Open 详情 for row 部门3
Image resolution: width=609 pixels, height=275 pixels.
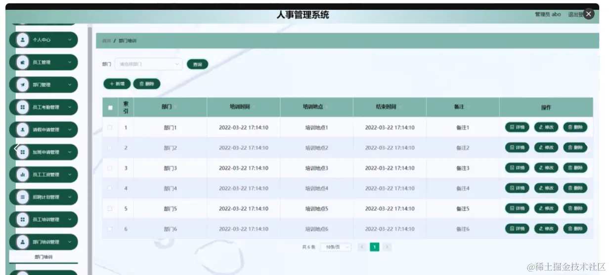coord(517,168)
